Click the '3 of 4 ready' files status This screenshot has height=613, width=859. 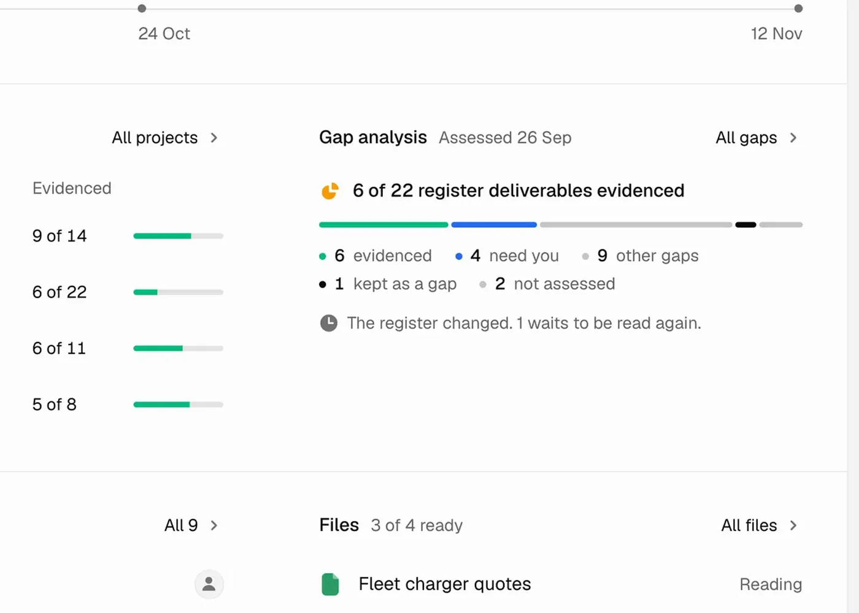pos(417,525)
